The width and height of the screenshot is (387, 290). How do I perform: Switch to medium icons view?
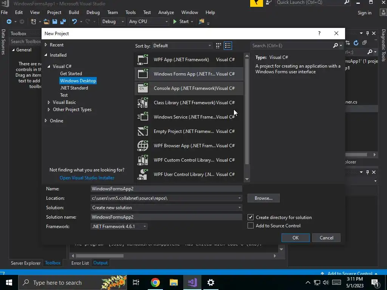[218, 46]
